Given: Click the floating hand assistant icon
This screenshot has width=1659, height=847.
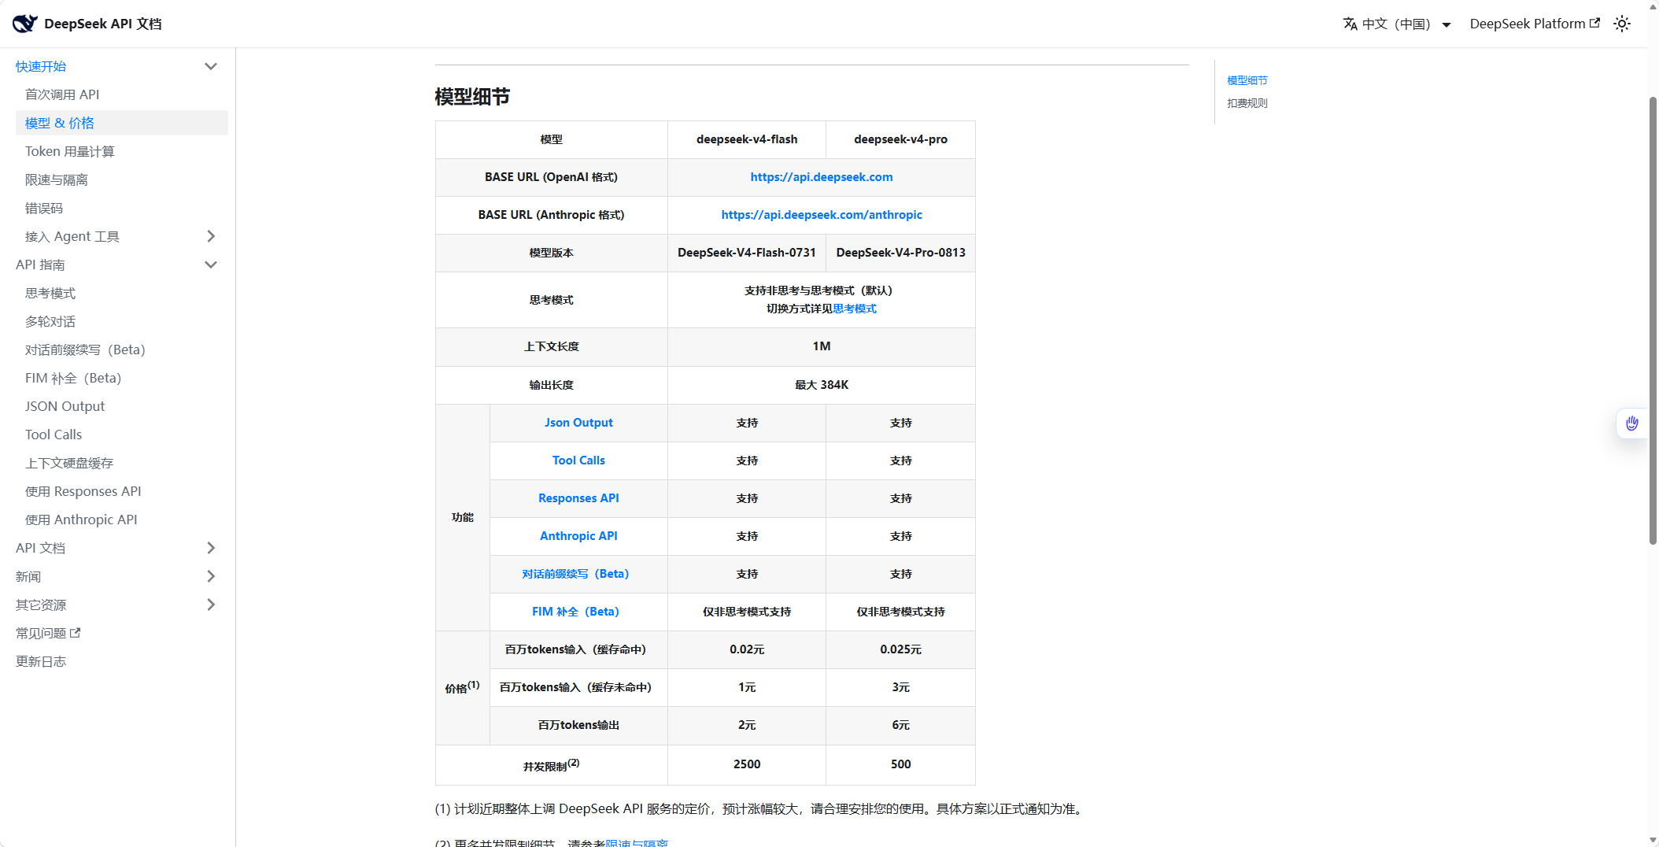Looking at the screenshot, I should tap(1632, 423).
